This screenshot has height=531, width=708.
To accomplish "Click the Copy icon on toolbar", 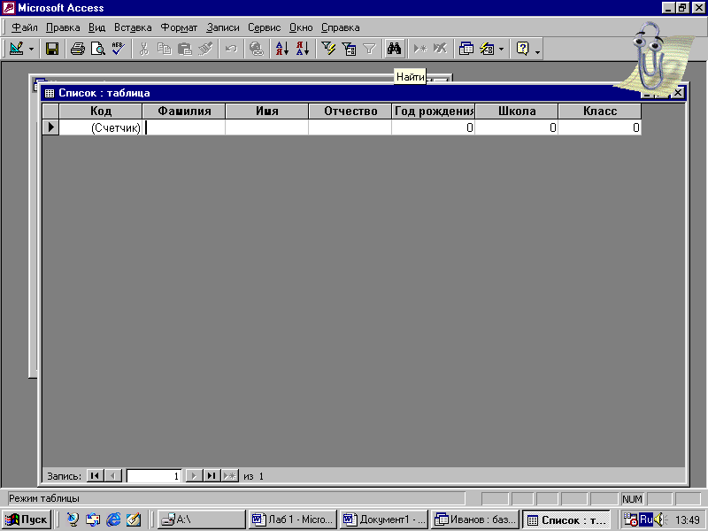I will click(x=164, y=49).
